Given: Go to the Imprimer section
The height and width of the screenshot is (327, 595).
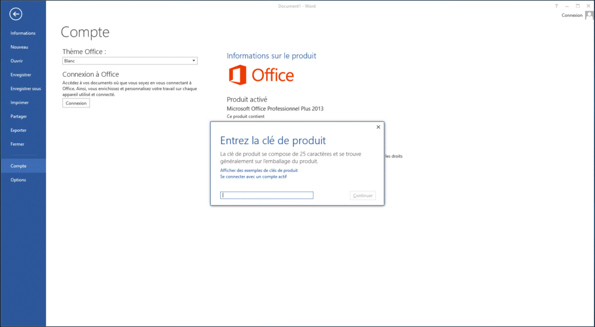Looking at the screenshot, I should tap(19, 103).
